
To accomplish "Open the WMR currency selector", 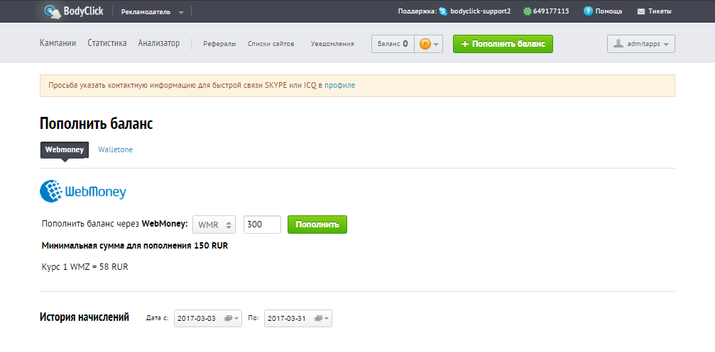I will tap(214, 225).
